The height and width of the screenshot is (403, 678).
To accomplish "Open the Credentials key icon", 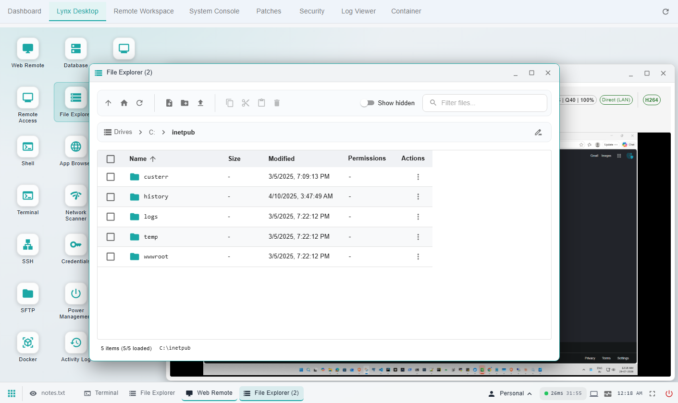I will pyautogui.click(x=76, y=244).
